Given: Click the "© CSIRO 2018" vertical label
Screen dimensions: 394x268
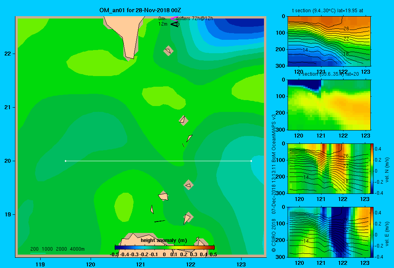Looking at the screenshot, I should [274, 235].
